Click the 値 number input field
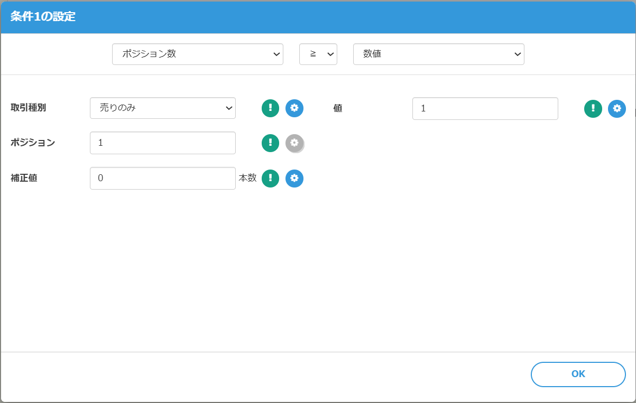This screenshot has width=636, height=403. [485, 108]
